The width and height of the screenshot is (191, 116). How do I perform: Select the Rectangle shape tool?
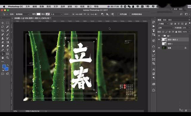pyautogui.click(x=7, y=54)
